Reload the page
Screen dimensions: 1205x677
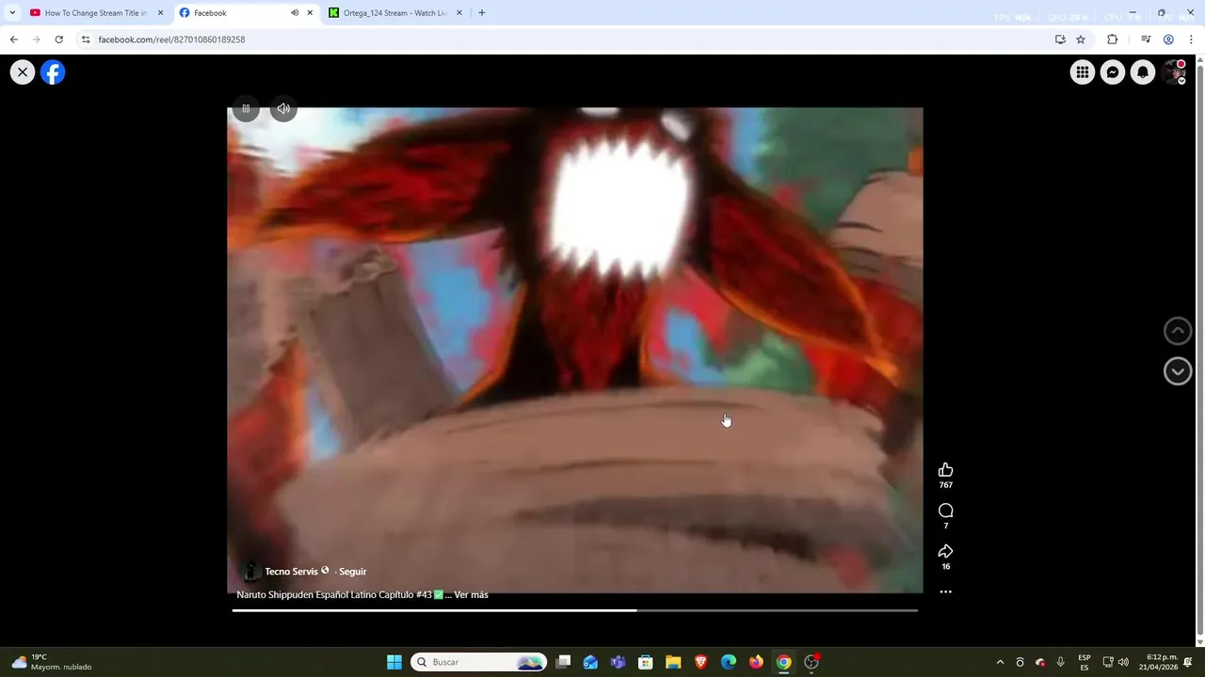pos(58,39)
